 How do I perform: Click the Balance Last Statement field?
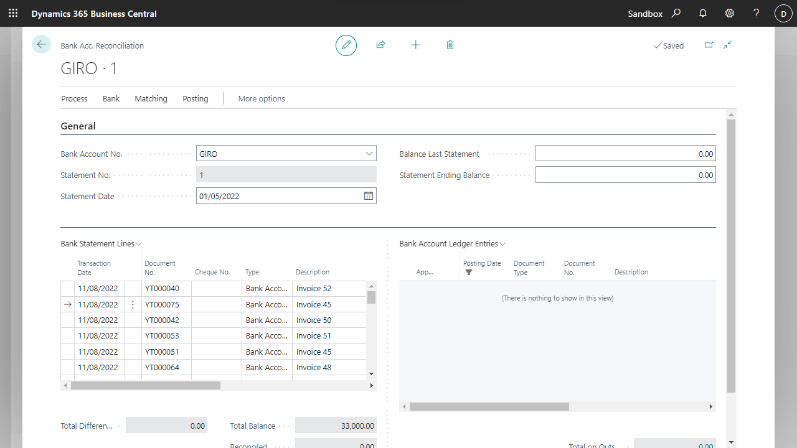[626, 154]
